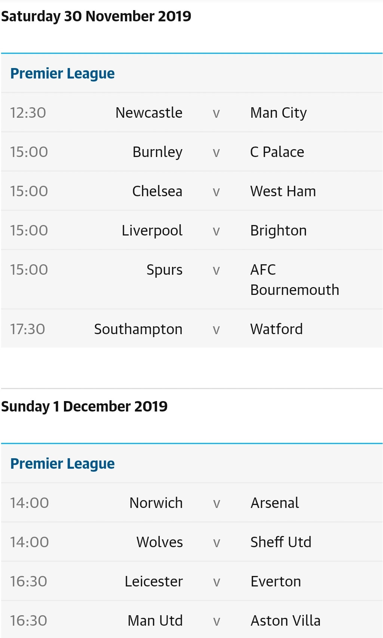Tap the Liverpool team name
Viewport: 383px width, 638px height.
click(152, 231)
